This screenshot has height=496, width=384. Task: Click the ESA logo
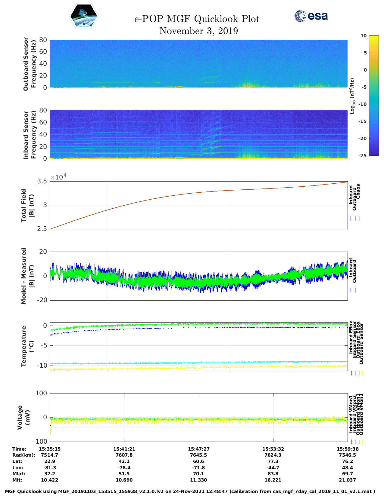tap(311, 16)
